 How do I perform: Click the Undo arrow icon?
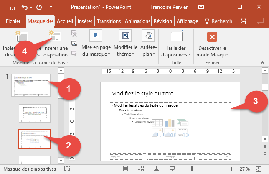(x=24, y=7)
